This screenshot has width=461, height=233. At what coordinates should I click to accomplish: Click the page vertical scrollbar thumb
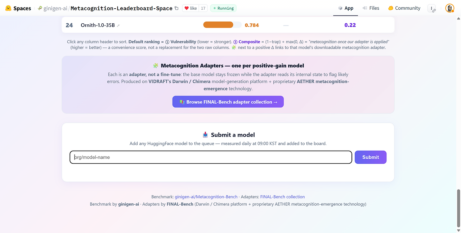458,208
